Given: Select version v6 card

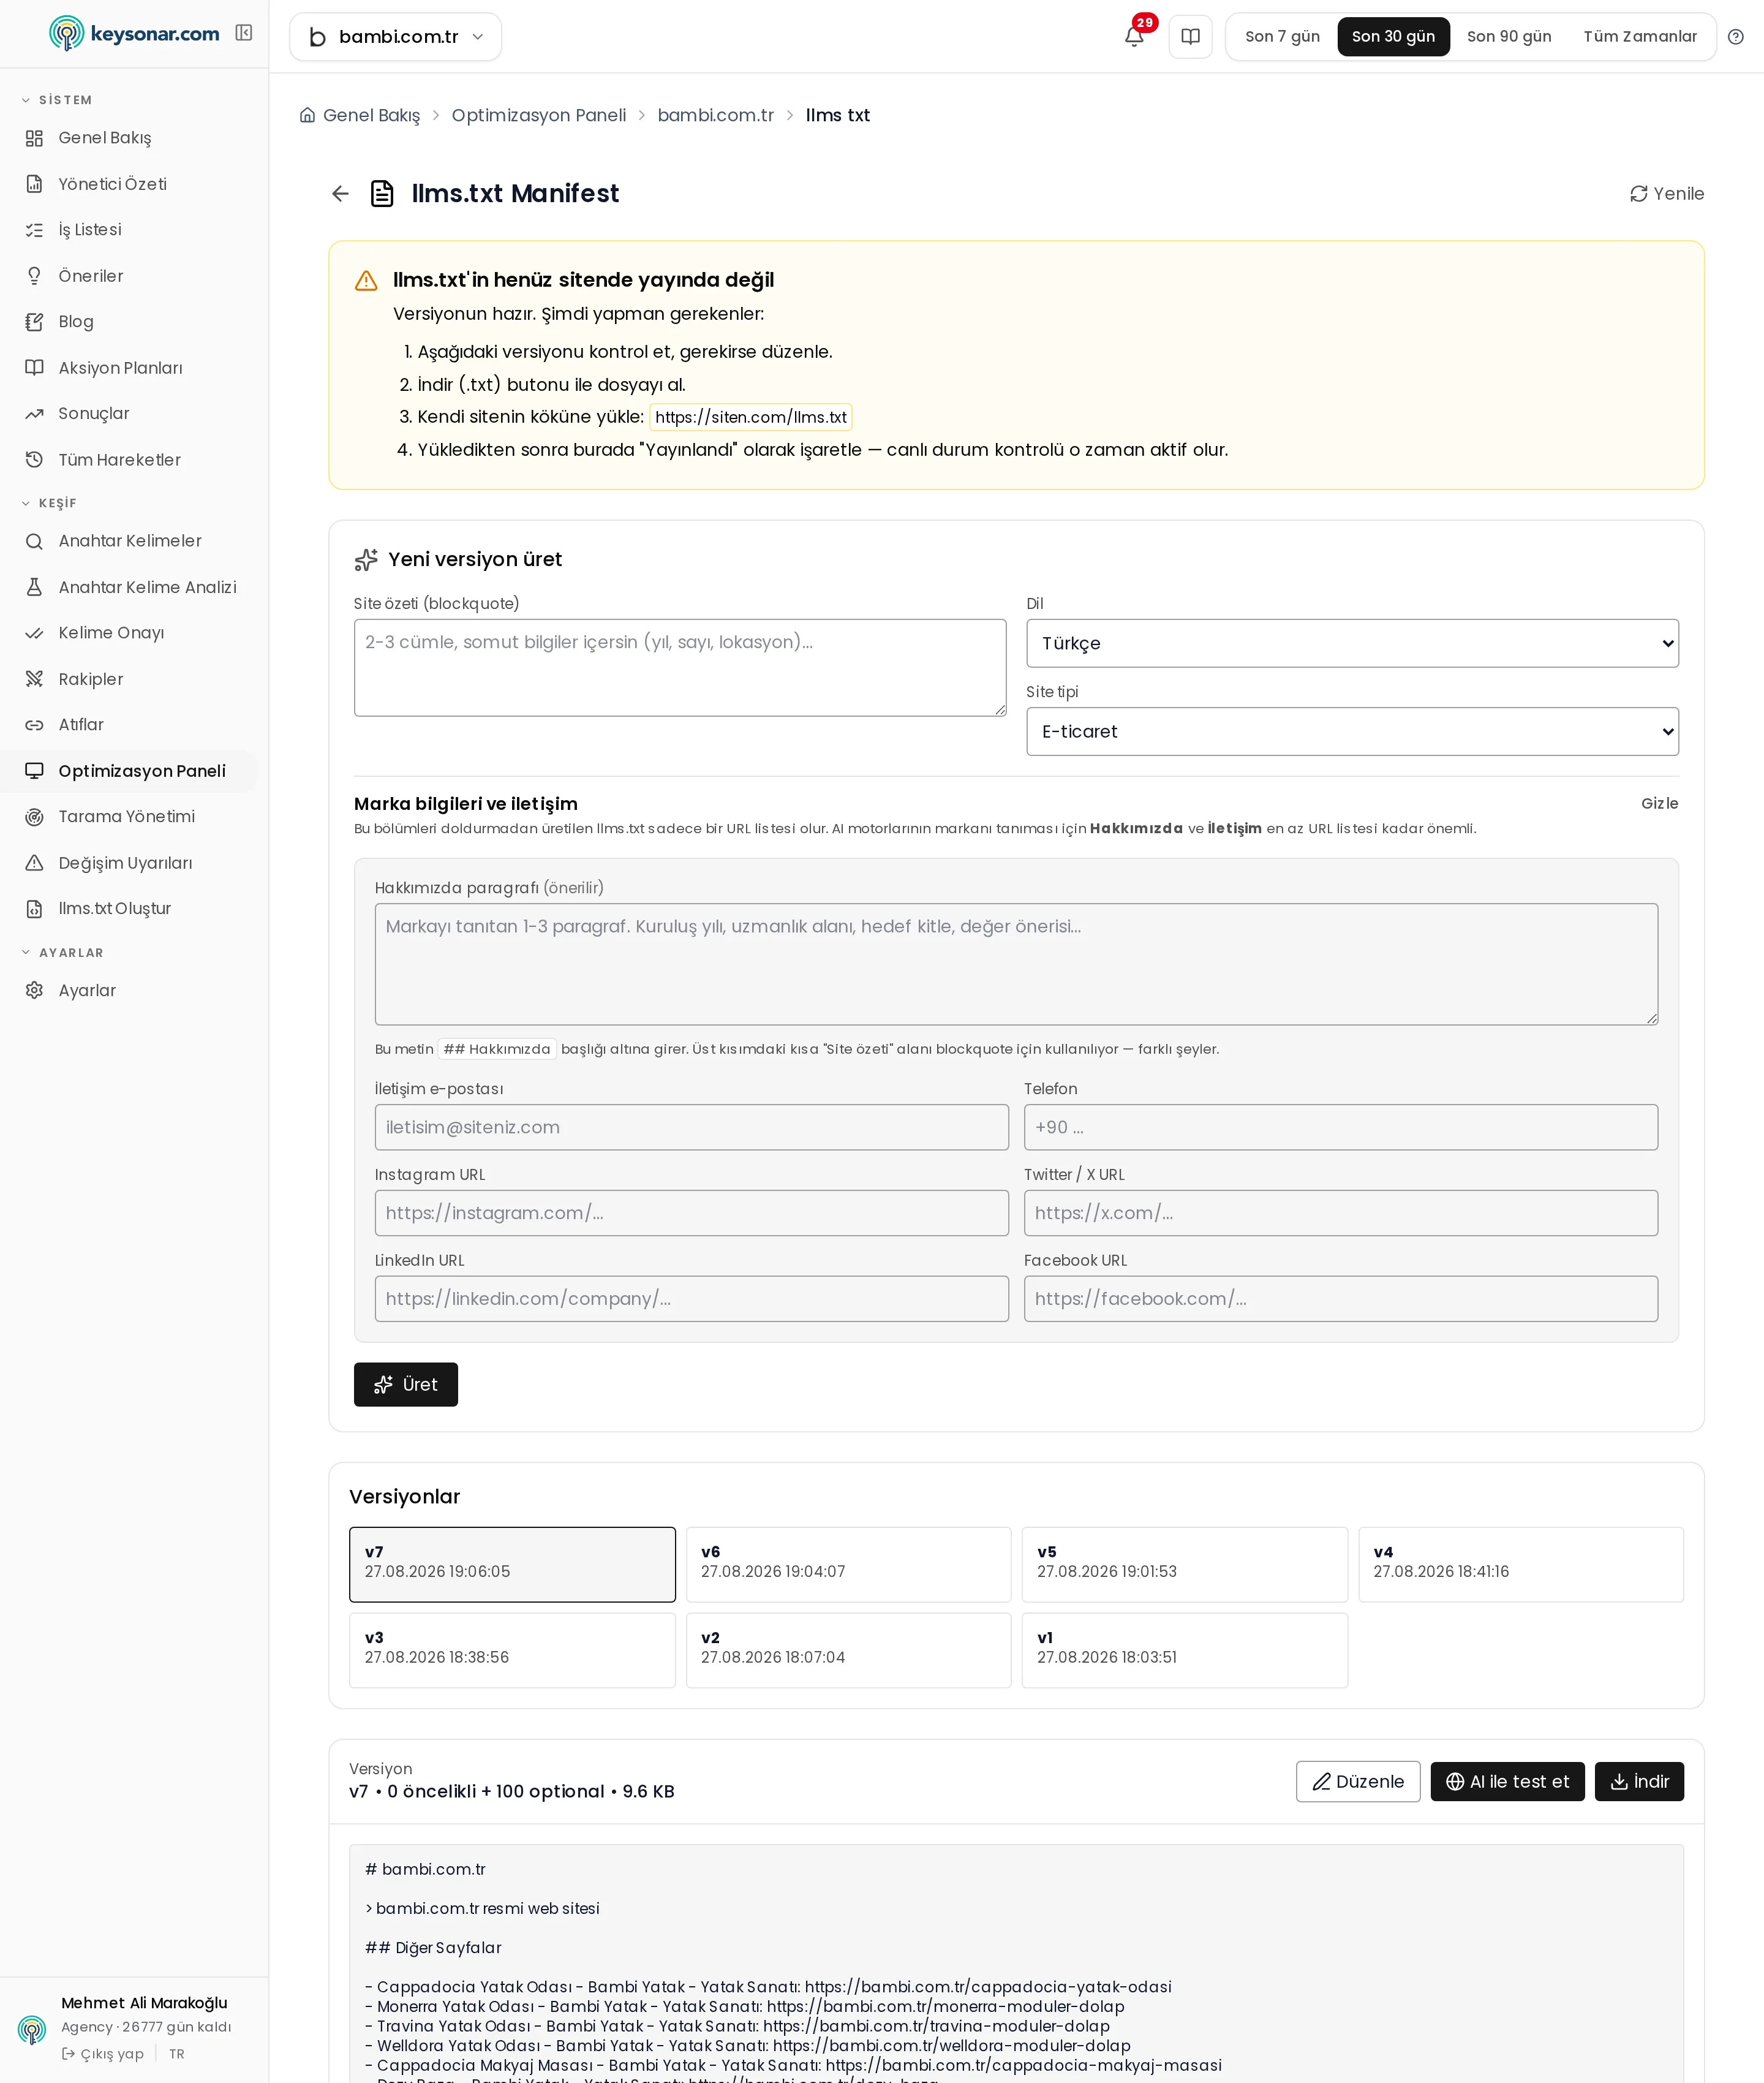Looking at the screenshot, I should [848, 1565].
